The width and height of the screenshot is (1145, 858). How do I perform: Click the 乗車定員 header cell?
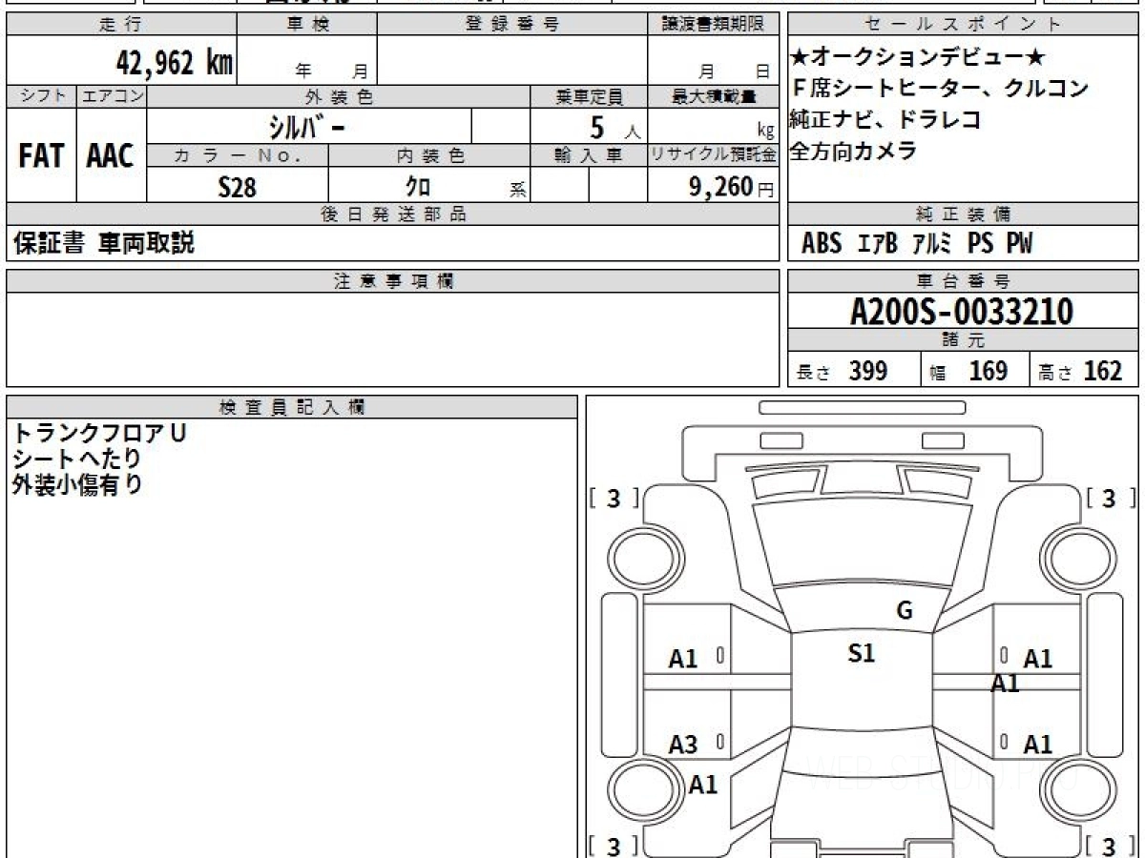tap(589, 96)
